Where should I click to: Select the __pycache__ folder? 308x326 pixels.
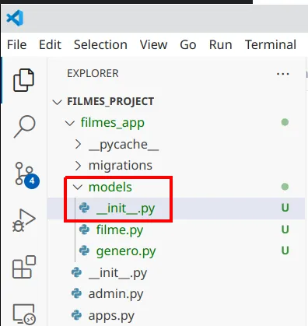tap(124, 145)
